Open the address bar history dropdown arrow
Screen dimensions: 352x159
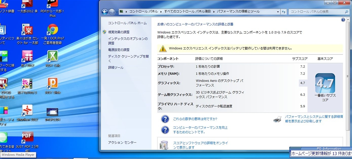click(x=278, y=12)
